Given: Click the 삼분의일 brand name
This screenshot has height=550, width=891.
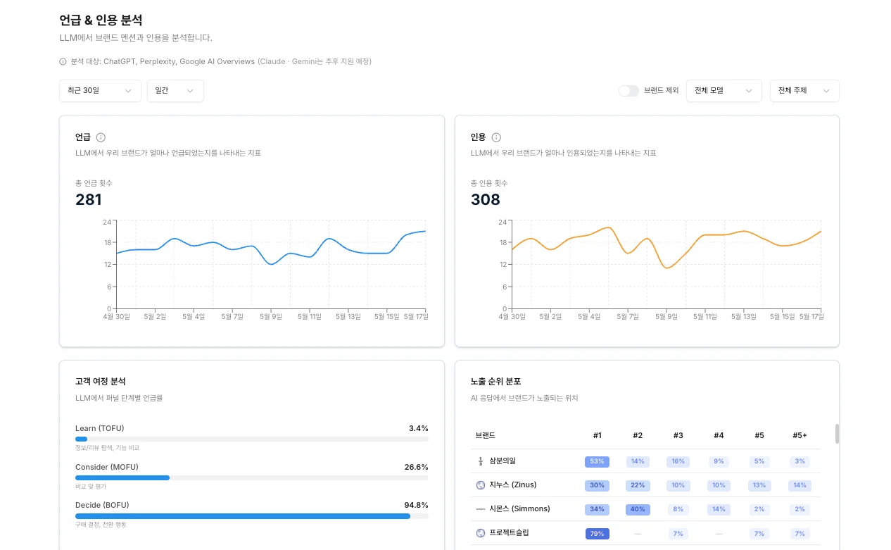Looking at the screenshot, I should [503, 461].
